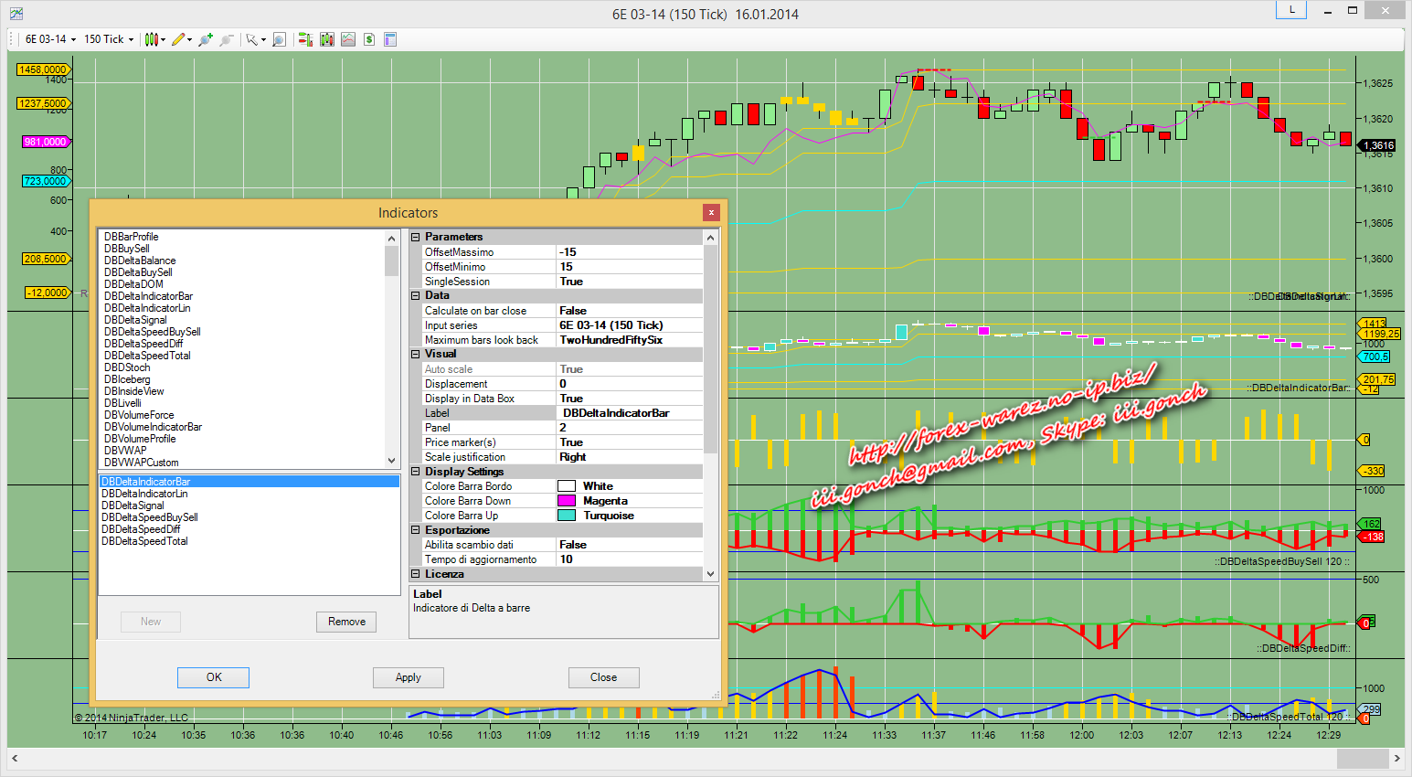The image size is (1412, 777).
Task: Open the 150 Tick interval dropdown
Action: tap(109, 39)
